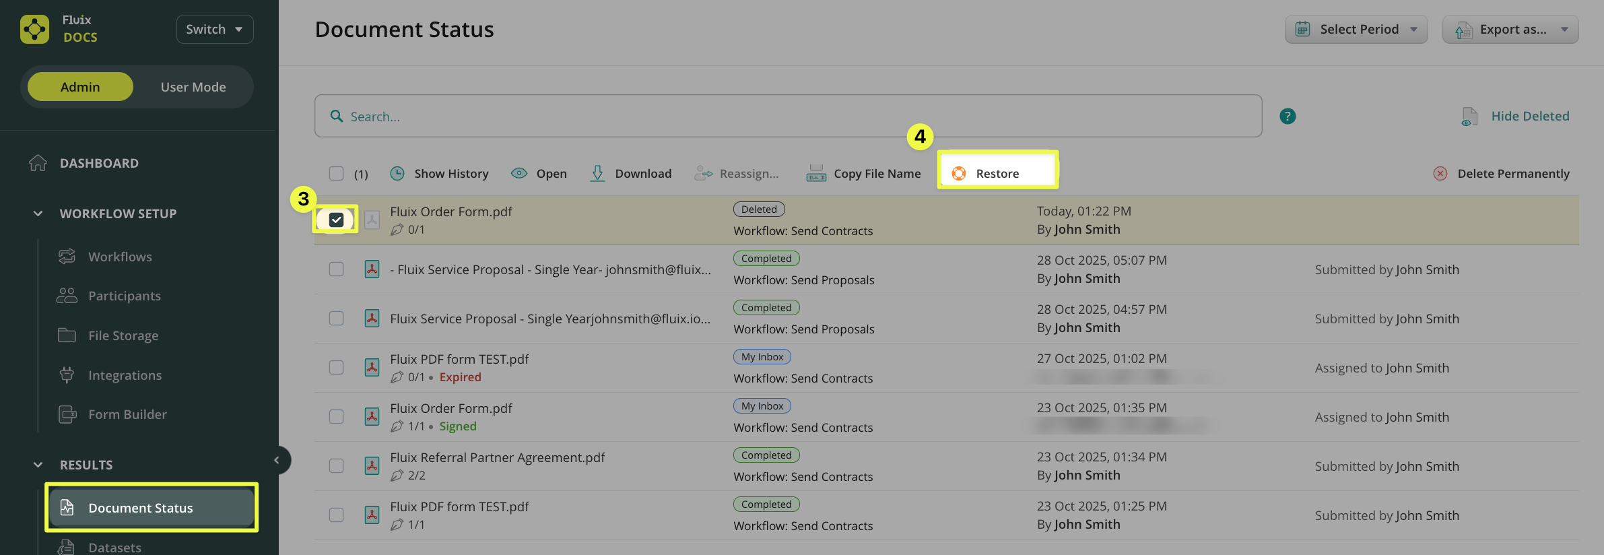Viewport: 1604px width, 555px height.
Task: Click the Fluix Docs logo icon
Action: pyautogui.click(x=34, y=29)
